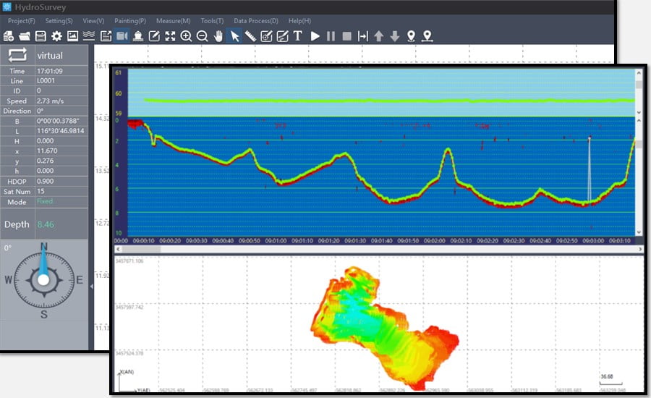
Task: Select the Text tool icon
Action: coord(298,35)
